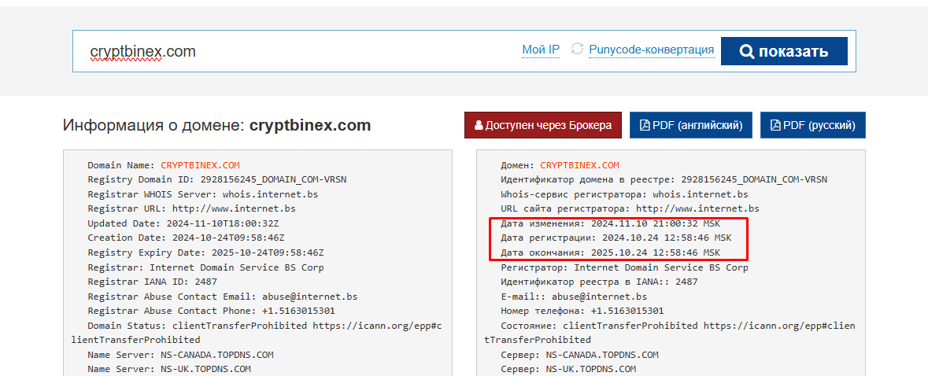
Task: Open the Мой IP link
Action: click(x=541, y=50)
